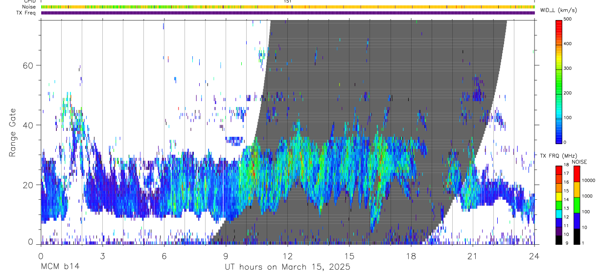Image resolution: width=601 pixels, height=277 pixels.
Task: Click the orange-green Noise time strip
Action: 288,7
